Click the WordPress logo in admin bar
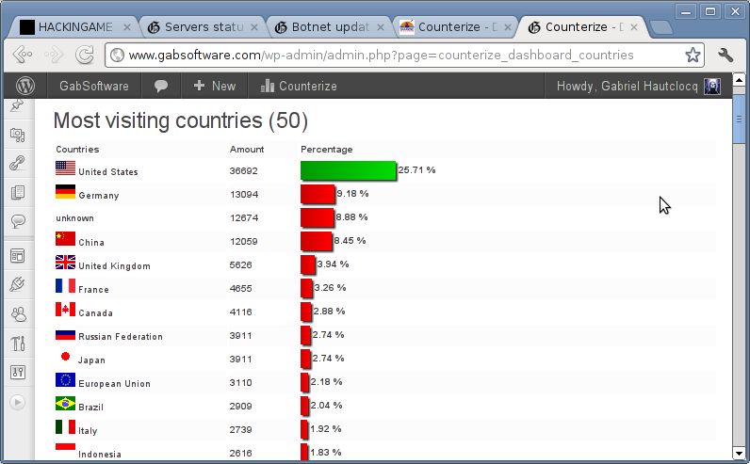 24,86
